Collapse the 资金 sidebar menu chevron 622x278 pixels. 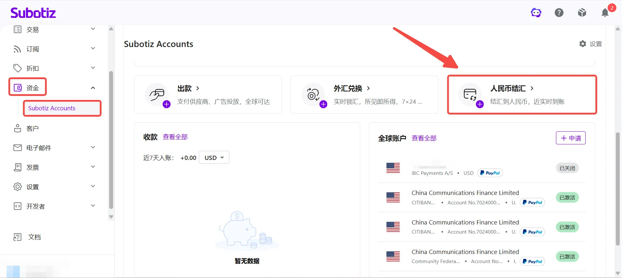pos(93,88)
